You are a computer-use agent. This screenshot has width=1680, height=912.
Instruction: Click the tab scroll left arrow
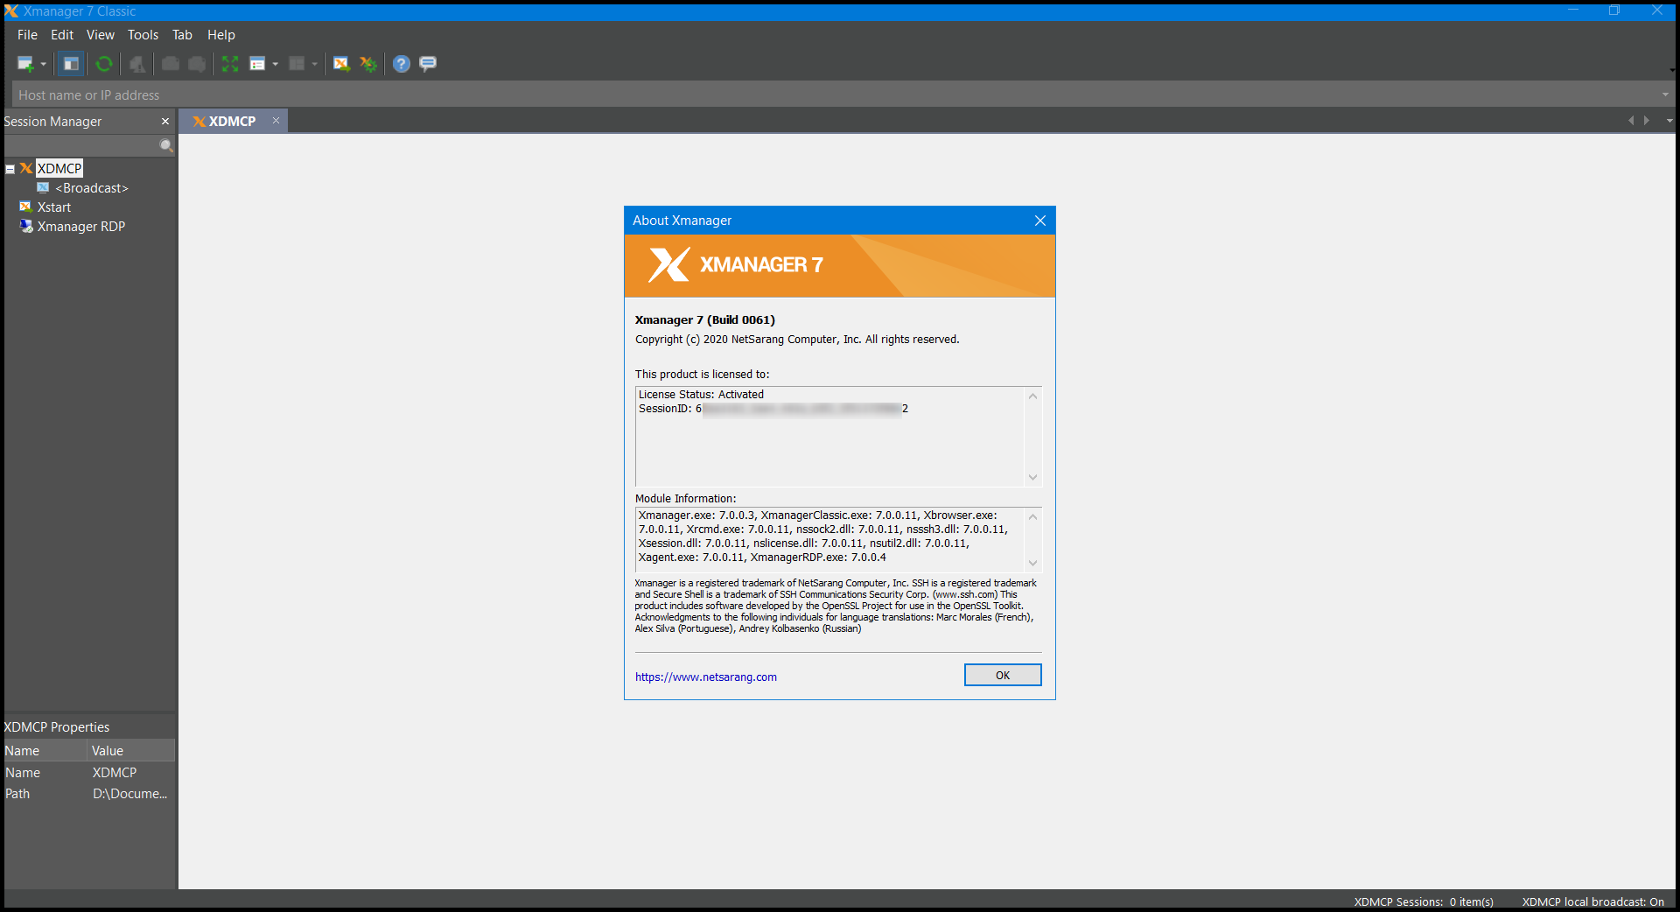1631,121
